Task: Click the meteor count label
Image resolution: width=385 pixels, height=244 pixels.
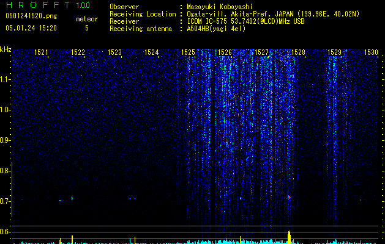Action: [x=87, y=19]
